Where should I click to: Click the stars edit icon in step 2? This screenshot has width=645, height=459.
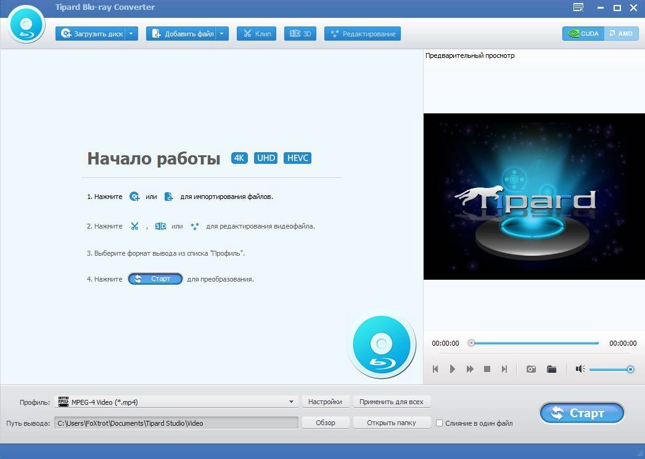coord(195,226)
